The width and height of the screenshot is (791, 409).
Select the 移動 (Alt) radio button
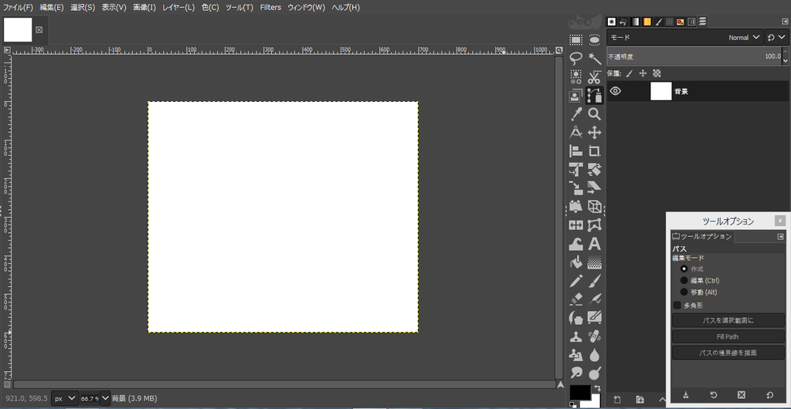[x=684, y=292]
